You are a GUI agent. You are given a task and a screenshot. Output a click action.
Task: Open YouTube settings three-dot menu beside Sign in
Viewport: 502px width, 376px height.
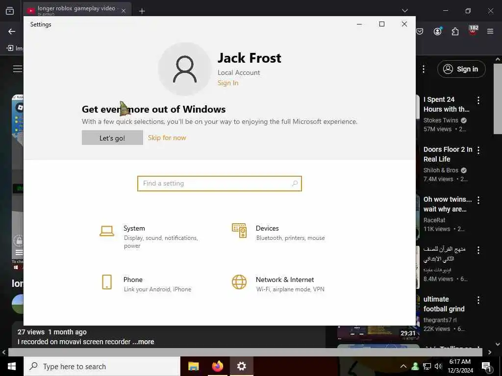pos(424,69)
